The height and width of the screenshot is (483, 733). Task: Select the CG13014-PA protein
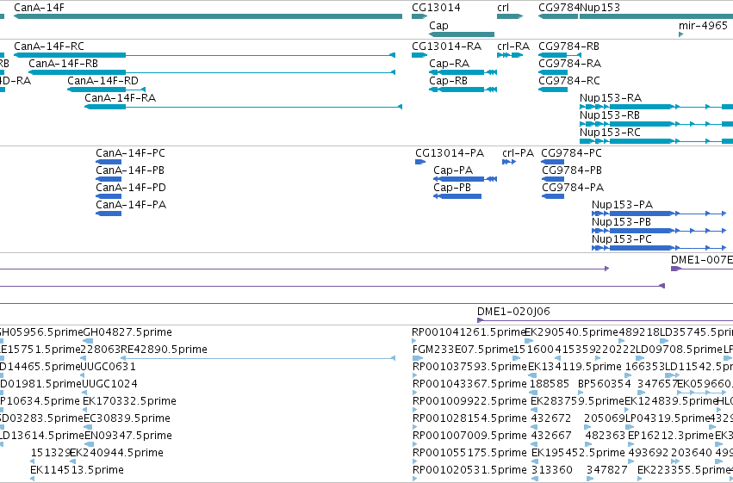tap(420, 162)
